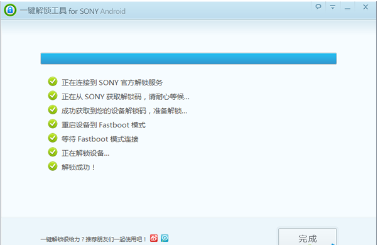Click checkmark beside 正在连接到 SONY 官方解锁服务
Viewport: 378px width, 245px height.
click(x=53, y=82)
